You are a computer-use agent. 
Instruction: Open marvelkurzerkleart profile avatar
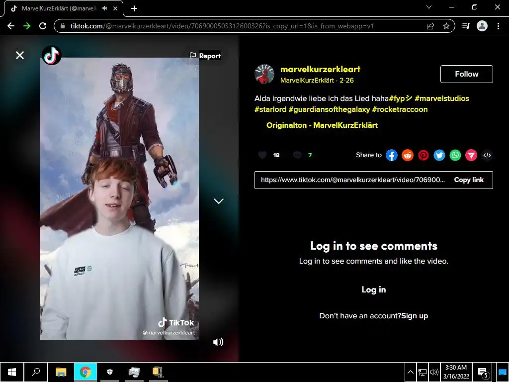pyautogui.click(x=264, y=74)
